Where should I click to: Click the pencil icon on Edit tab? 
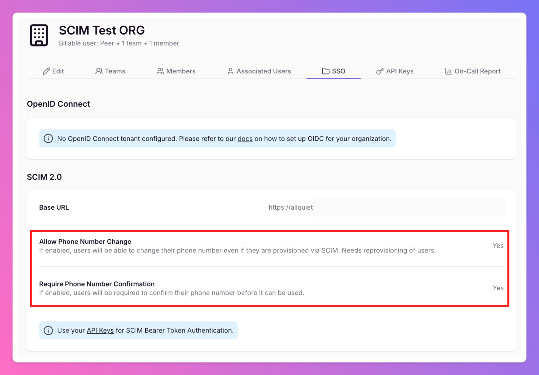pyautogui.click(x=46, y=71)
